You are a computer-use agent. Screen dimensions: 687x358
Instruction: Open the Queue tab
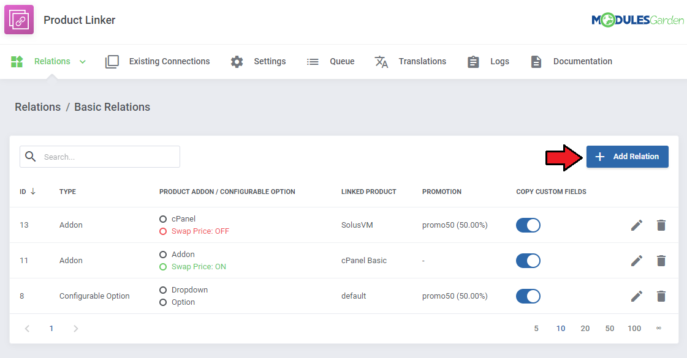coord(342,61)
